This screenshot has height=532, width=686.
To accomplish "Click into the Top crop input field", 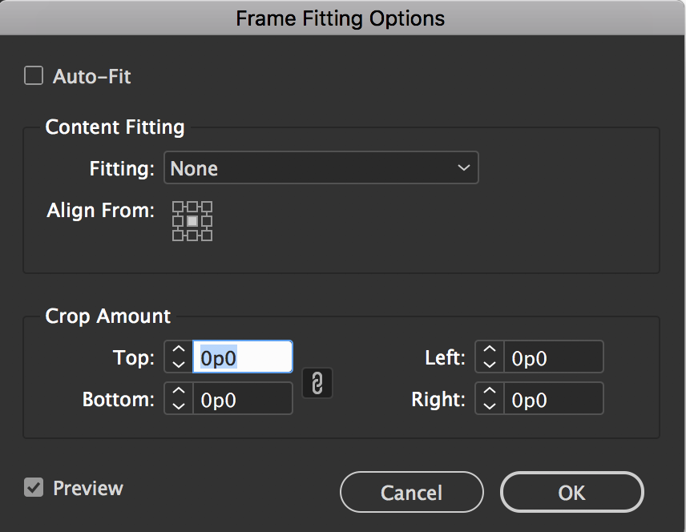I will [x=243, y=357].
